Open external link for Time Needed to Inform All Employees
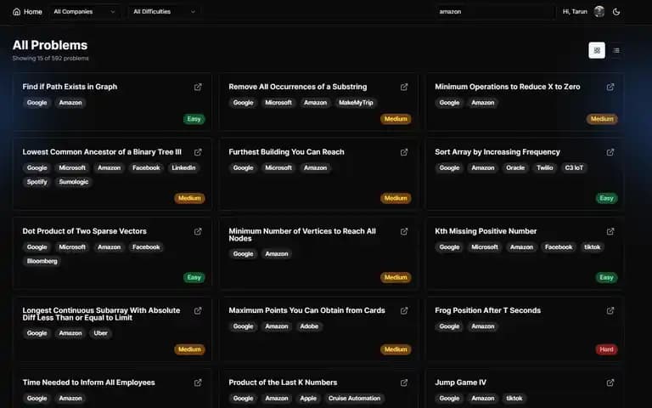This screenshot has width=652, height=408. pyautogui.click(x=198, y=382)
